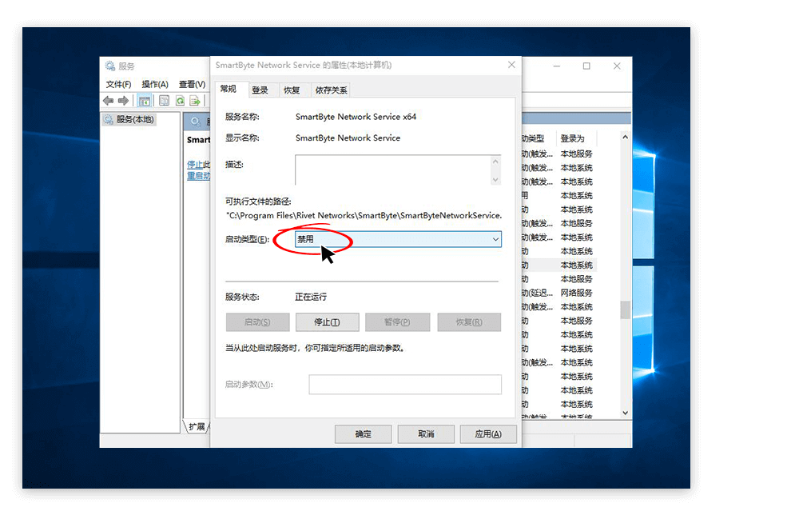Toggle the Show/Hide console tree toolbar icon
The width and height of the screenshot is (799, 515).
(145, 100)
